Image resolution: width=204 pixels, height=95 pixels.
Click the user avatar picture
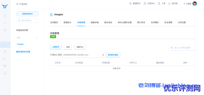[195, 4]
